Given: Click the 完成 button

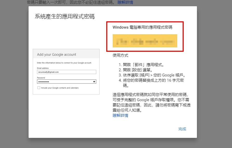Looking at the screenshot, I should [x=182, y=129].
